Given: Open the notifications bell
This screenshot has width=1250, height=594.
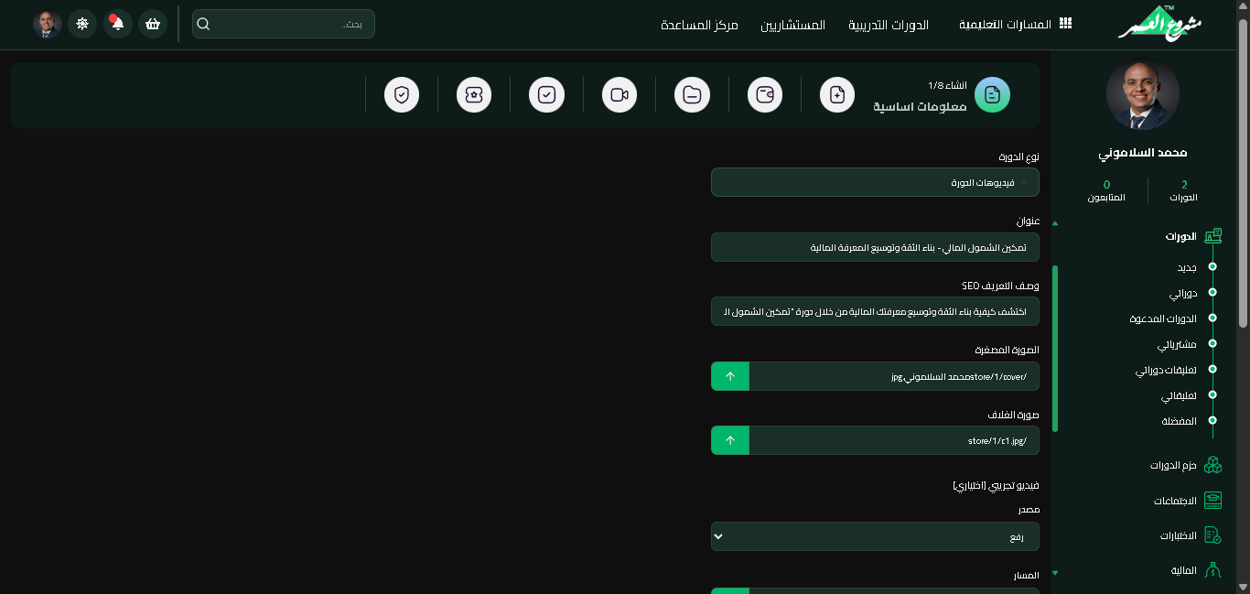Looking at the screenshot, I should point(117,24).
